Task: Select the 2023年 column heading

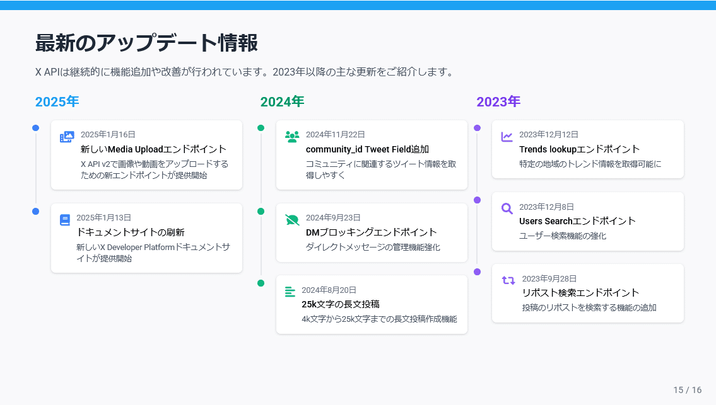Action: [498, 101]
